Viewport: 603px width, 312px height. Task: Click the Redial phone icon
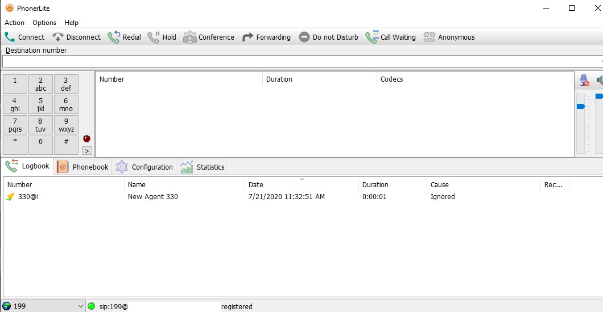point(114,37)
